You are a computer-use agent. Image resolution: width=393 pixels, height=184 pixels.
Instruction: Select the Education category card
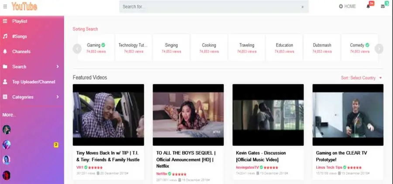tap(284, 47)
